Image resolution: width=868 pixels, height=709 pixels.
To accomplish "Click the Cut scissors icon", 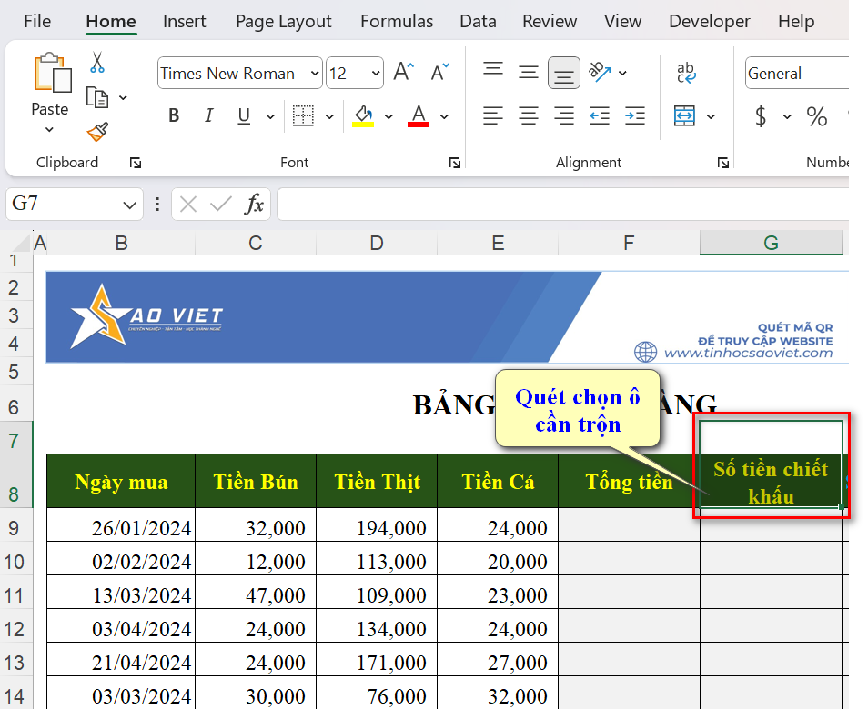I will (x=97, y=63).
